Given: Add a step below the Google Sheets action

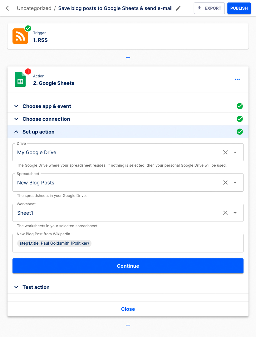Looking at the screenshot, I should click(128, 325).
